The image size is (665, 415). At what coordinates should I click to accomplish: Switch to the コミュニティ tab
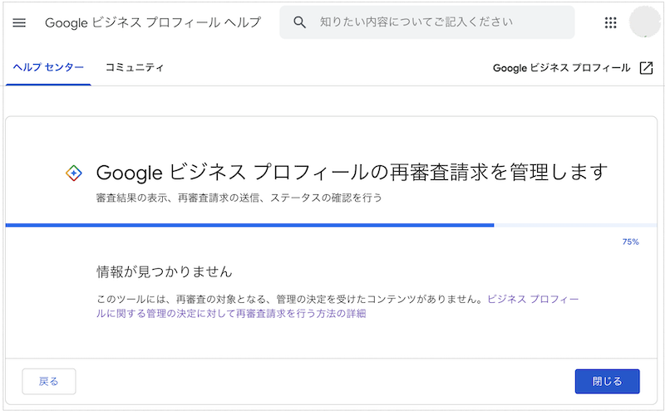135,67
